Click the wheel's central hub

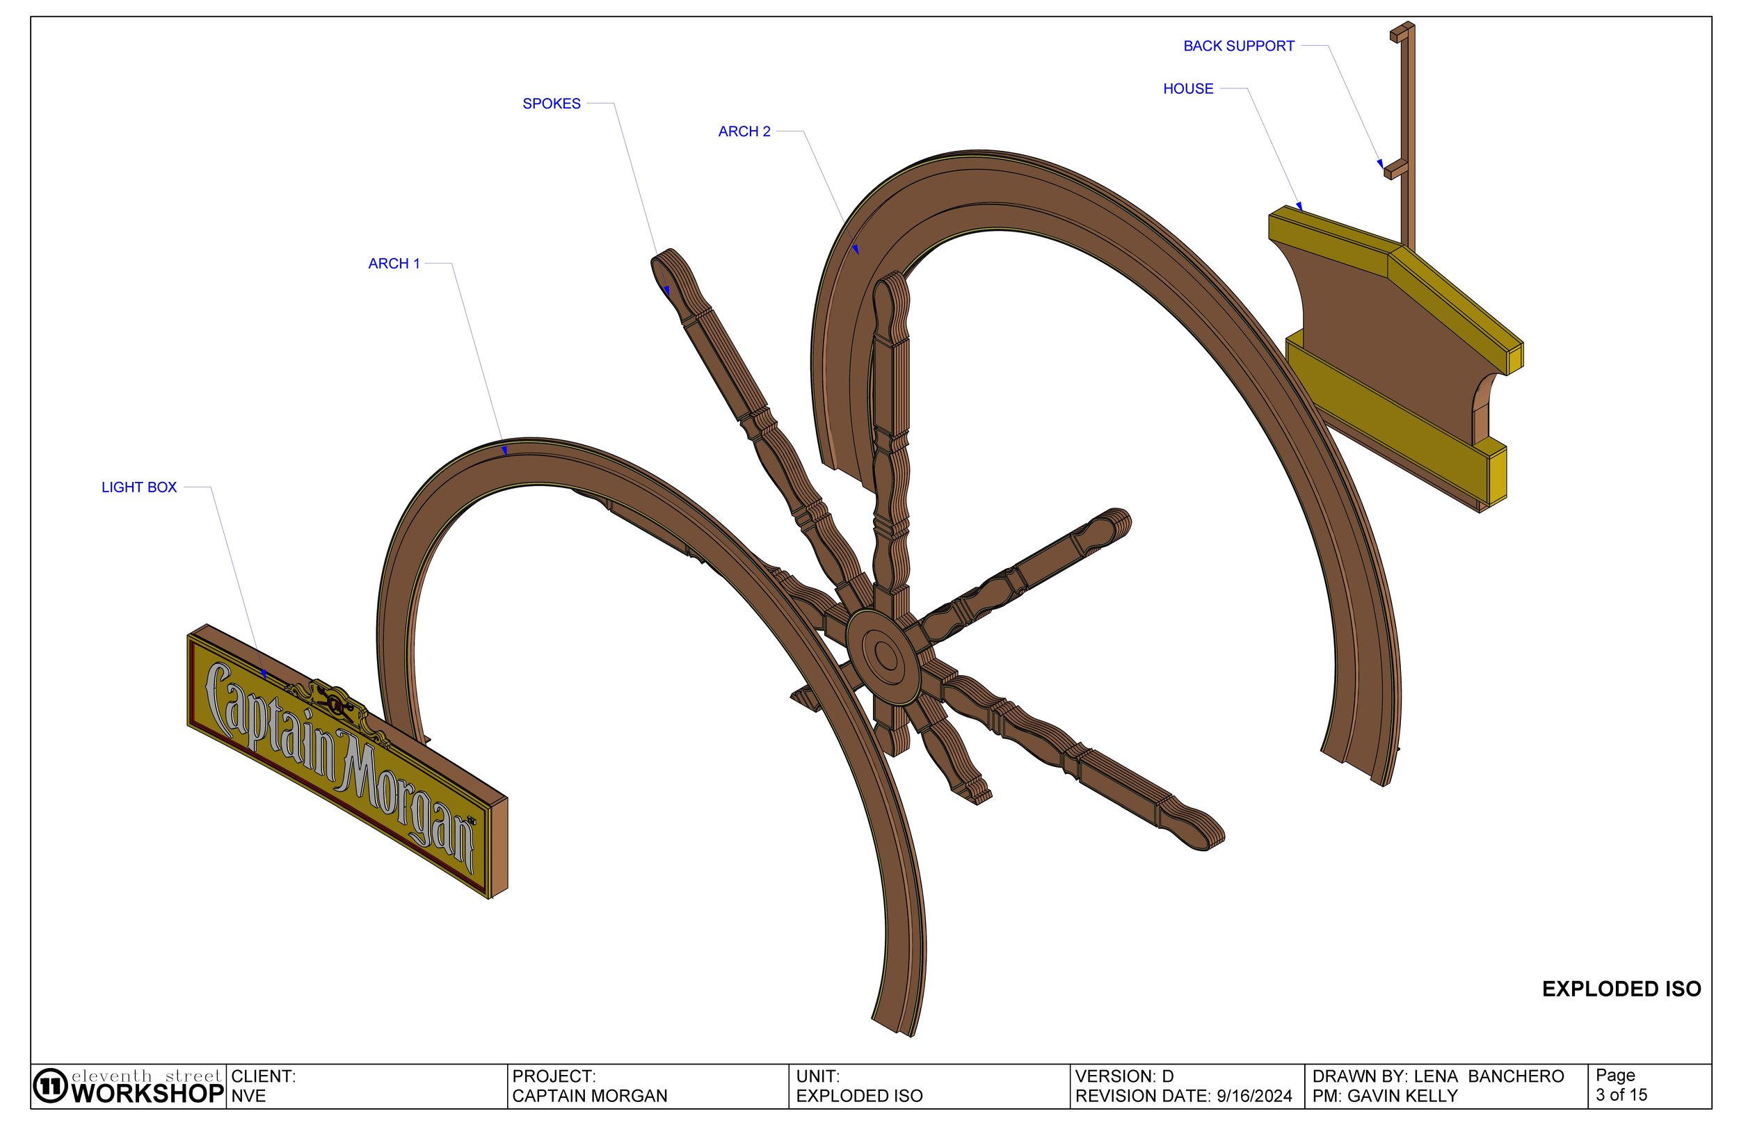point(884,655)
